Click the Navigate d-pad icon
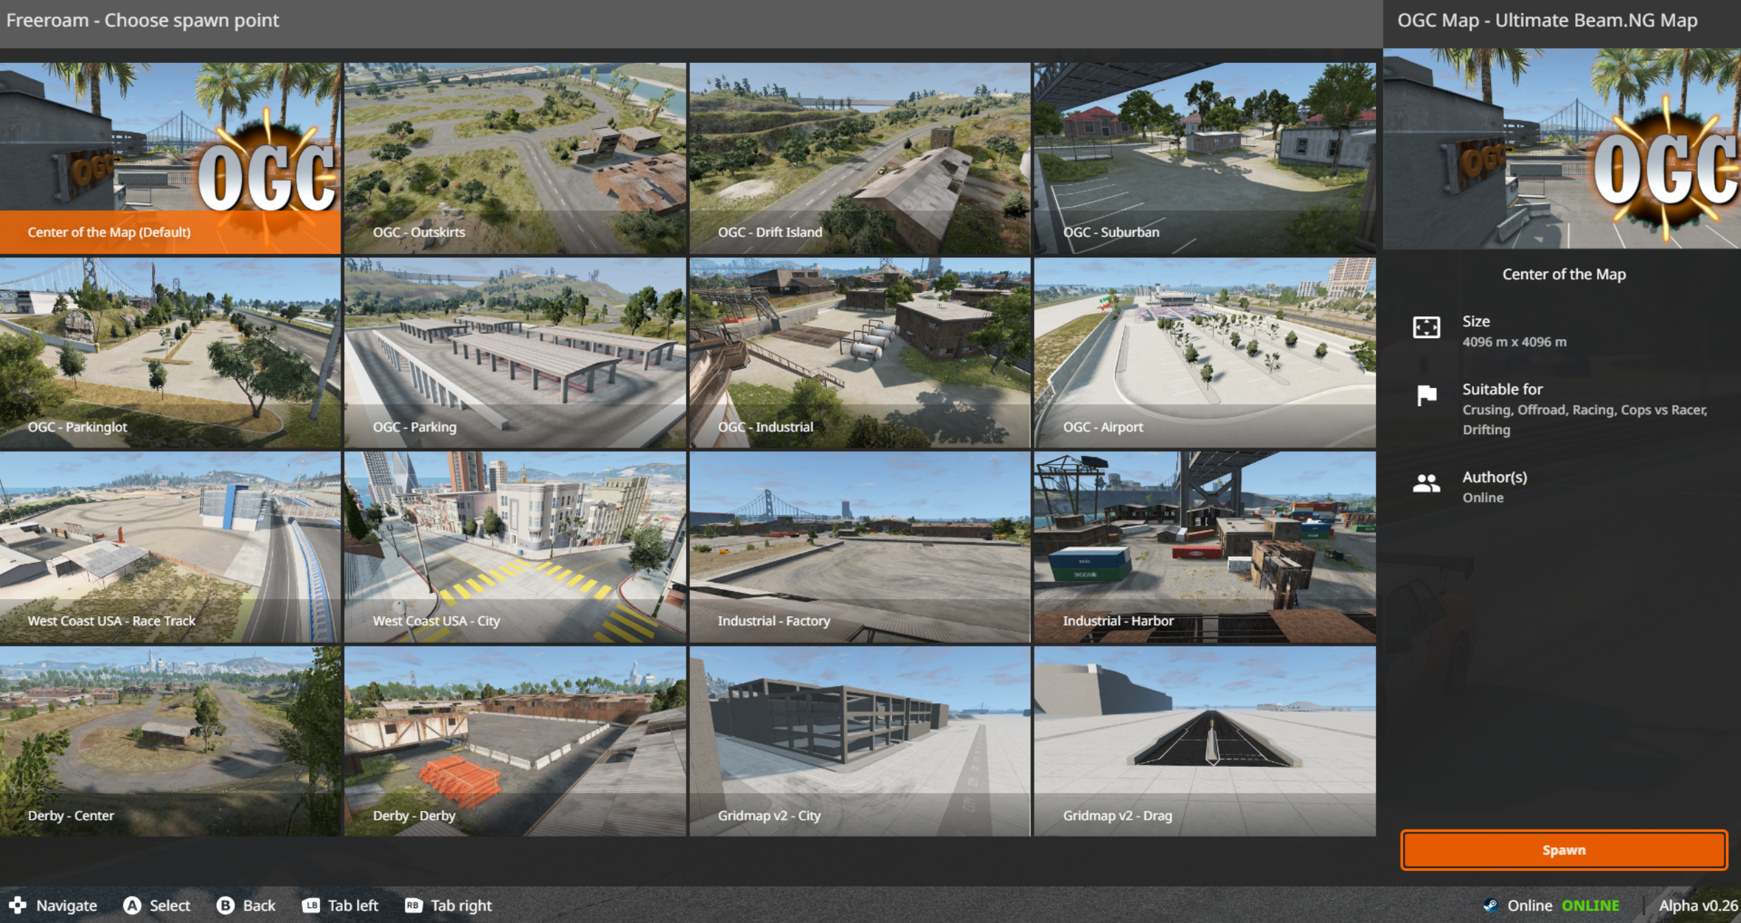 [x=18, y=905]
